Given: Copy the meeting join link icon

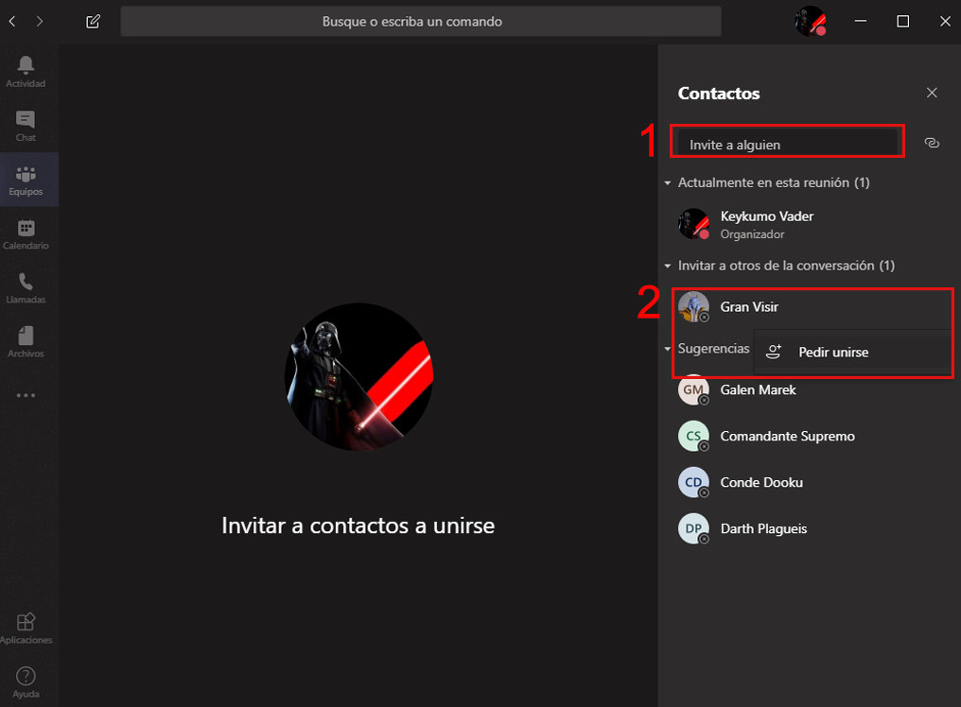Looking at the screenshot, I should pyautogui.click(x=932, y=141).
